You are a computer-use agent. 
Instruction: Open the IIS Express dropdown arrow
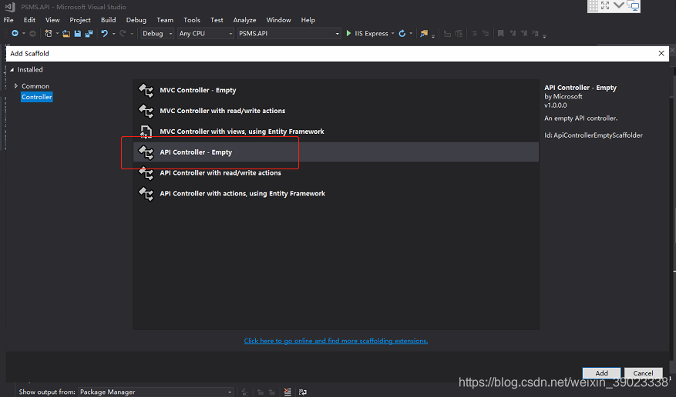tap(393, 34)
